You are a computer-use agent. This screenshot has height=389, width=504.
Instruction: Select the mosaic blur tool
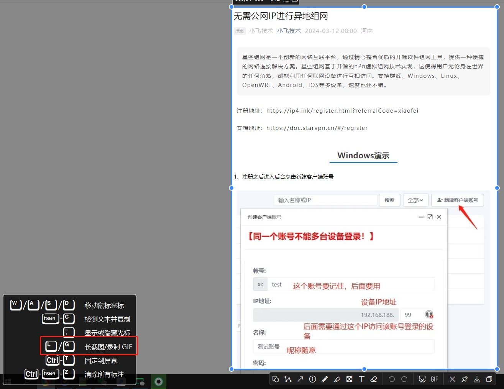[349, 379]
